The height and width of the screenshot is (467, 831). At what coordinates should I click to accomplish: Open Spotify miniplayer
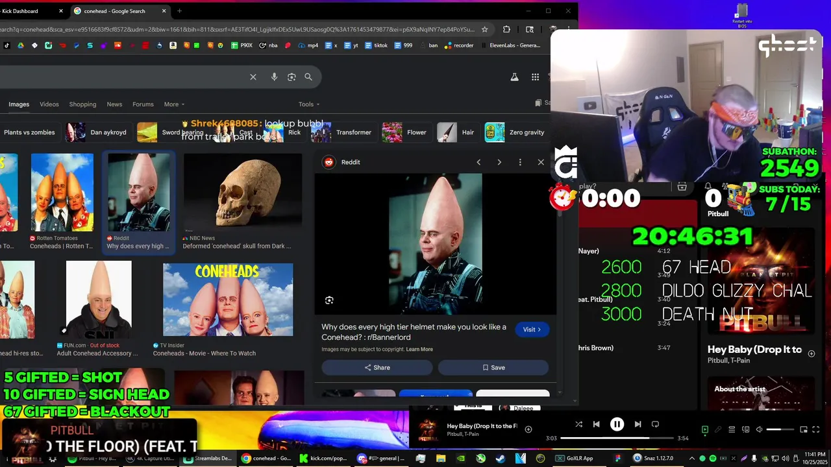[x=804, y=429]
